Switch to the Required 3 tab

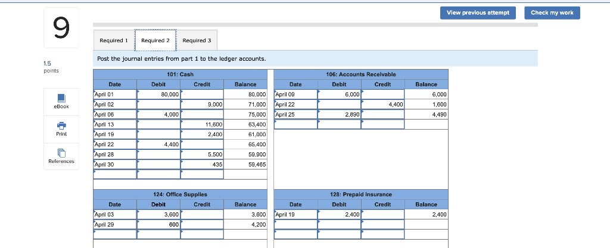pyautogui.click(x=197, y=40)
